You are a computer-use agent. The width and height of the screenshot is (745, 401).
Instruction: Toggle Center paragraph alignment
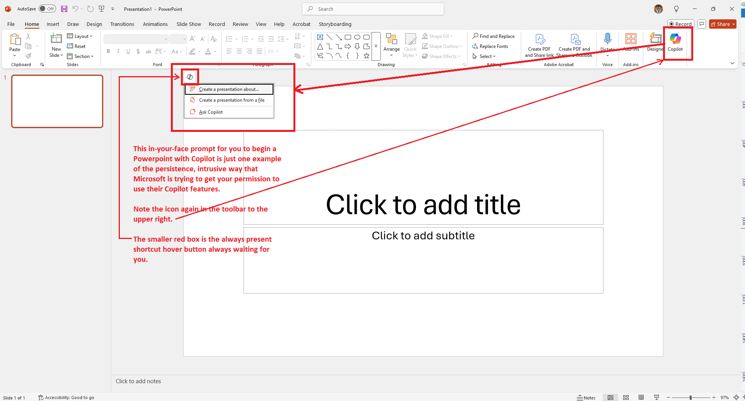239,51
